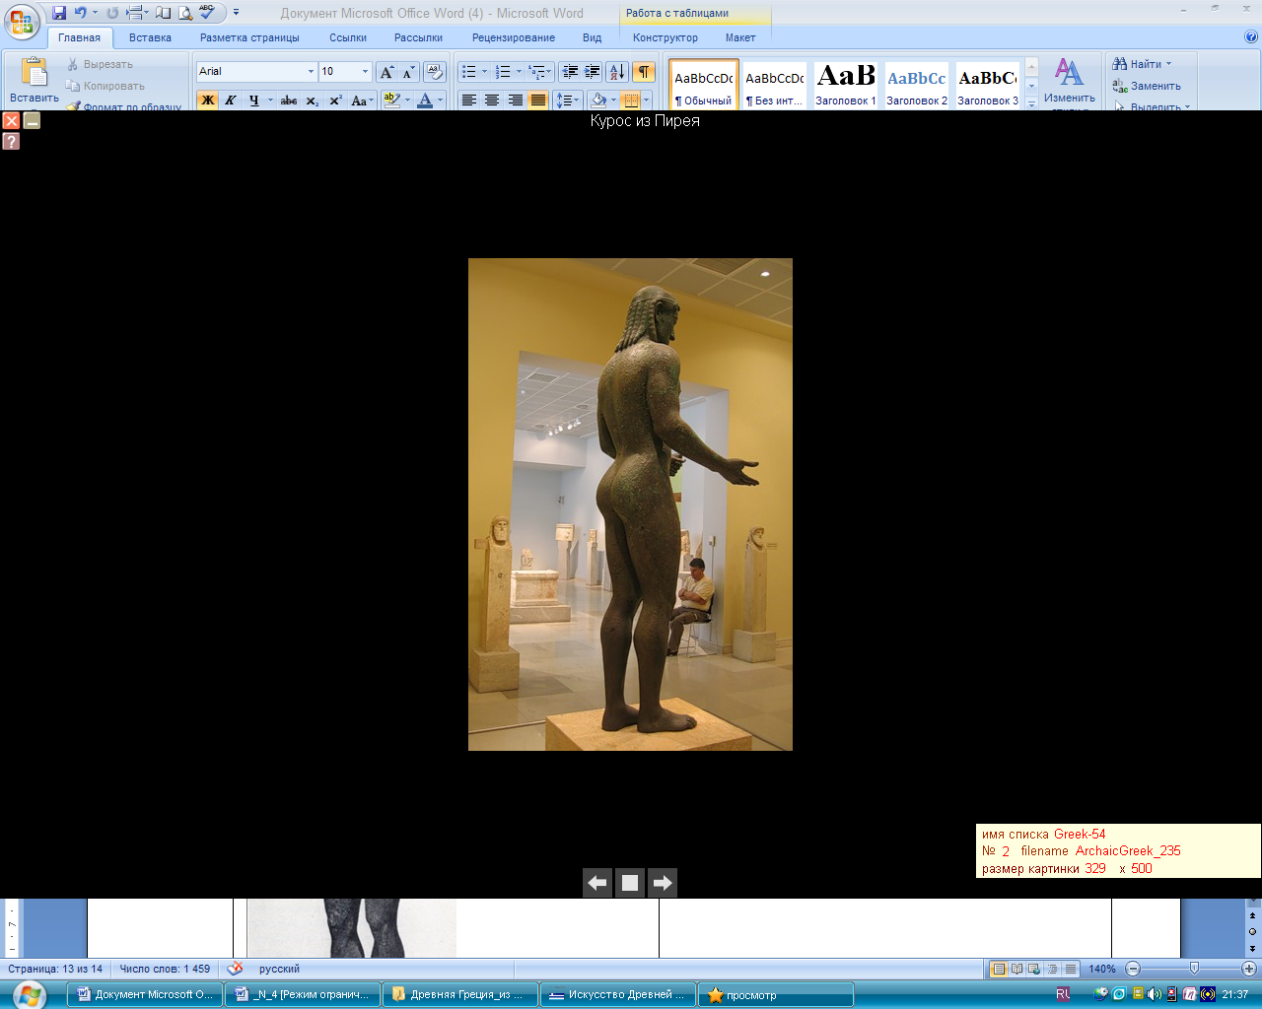Open the Разметка страницы tab
The image size is (1262, 1009).
(249, 37)
